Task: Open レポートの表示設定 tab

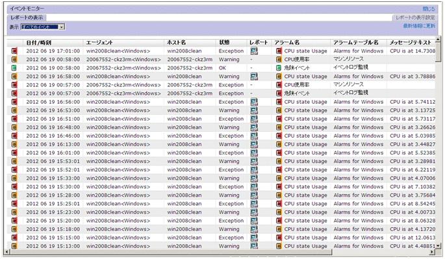Action: (415, 18)
